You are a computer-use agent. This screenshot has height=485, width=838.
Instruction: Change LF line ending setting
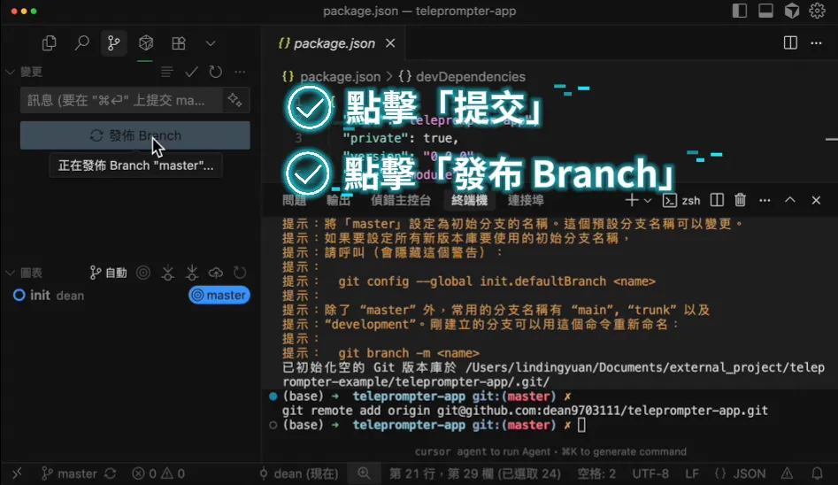coord(692,473)
